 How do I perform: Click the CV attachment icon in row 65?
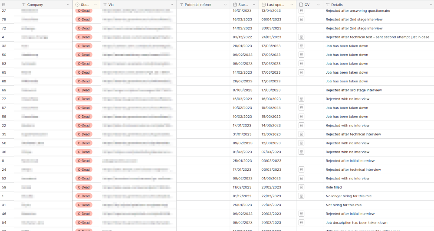click(x=301, y=72)
